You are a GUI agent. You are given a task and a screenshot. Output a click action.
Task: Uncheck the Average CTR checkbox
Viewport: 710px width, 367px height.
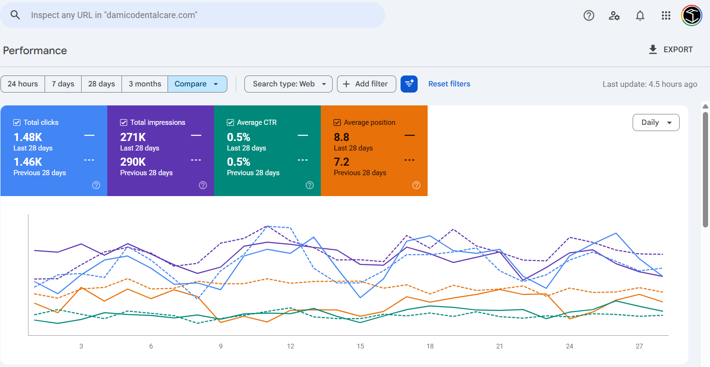(x=231, y=122)
